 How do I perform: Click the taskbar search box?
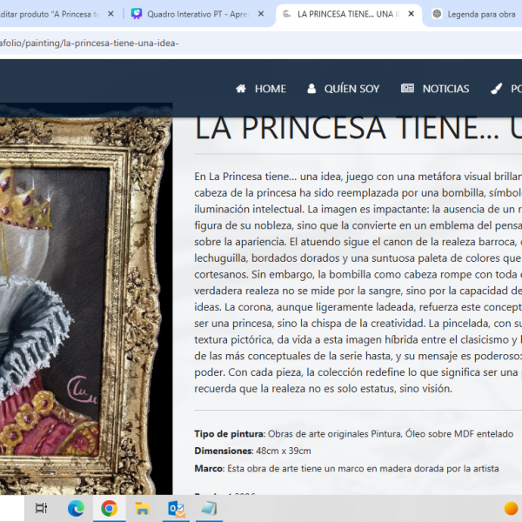point(12,508)
